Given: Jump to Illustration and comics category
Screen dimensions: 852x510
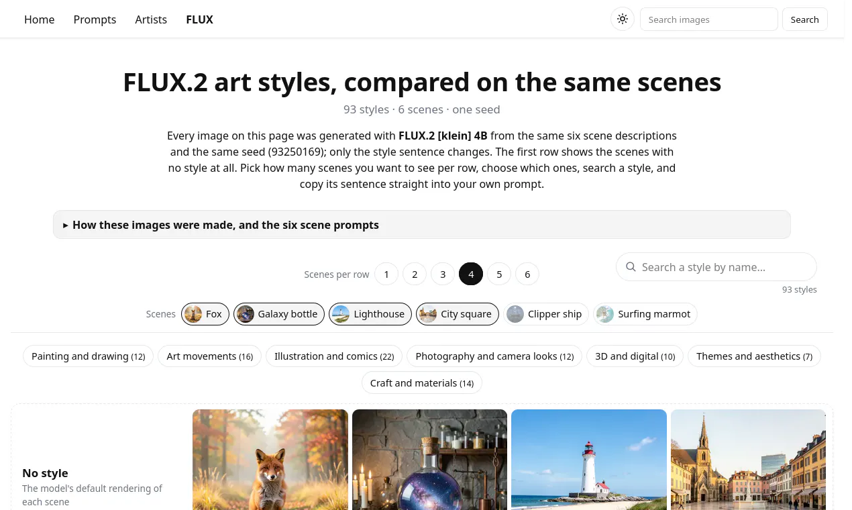Looking at the screenshot, I should (x=334, y=356).
